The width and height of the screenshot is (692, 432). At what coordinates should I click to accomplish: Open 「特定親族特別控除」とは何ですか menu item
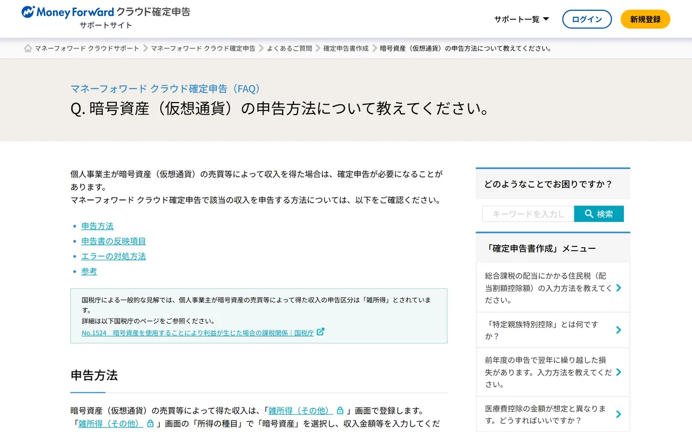coord(553,330)
